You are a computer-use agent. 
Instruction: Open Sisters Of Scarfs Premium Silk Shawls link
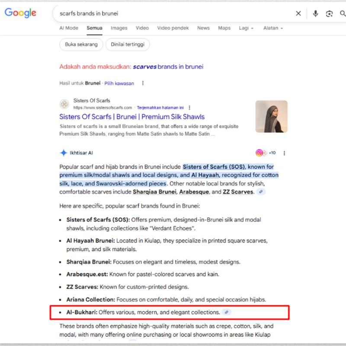pyautogui.click(x=132, y=117)
